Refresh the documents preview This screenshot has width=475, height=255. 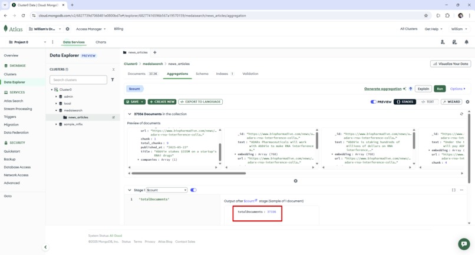pos(461,114)
